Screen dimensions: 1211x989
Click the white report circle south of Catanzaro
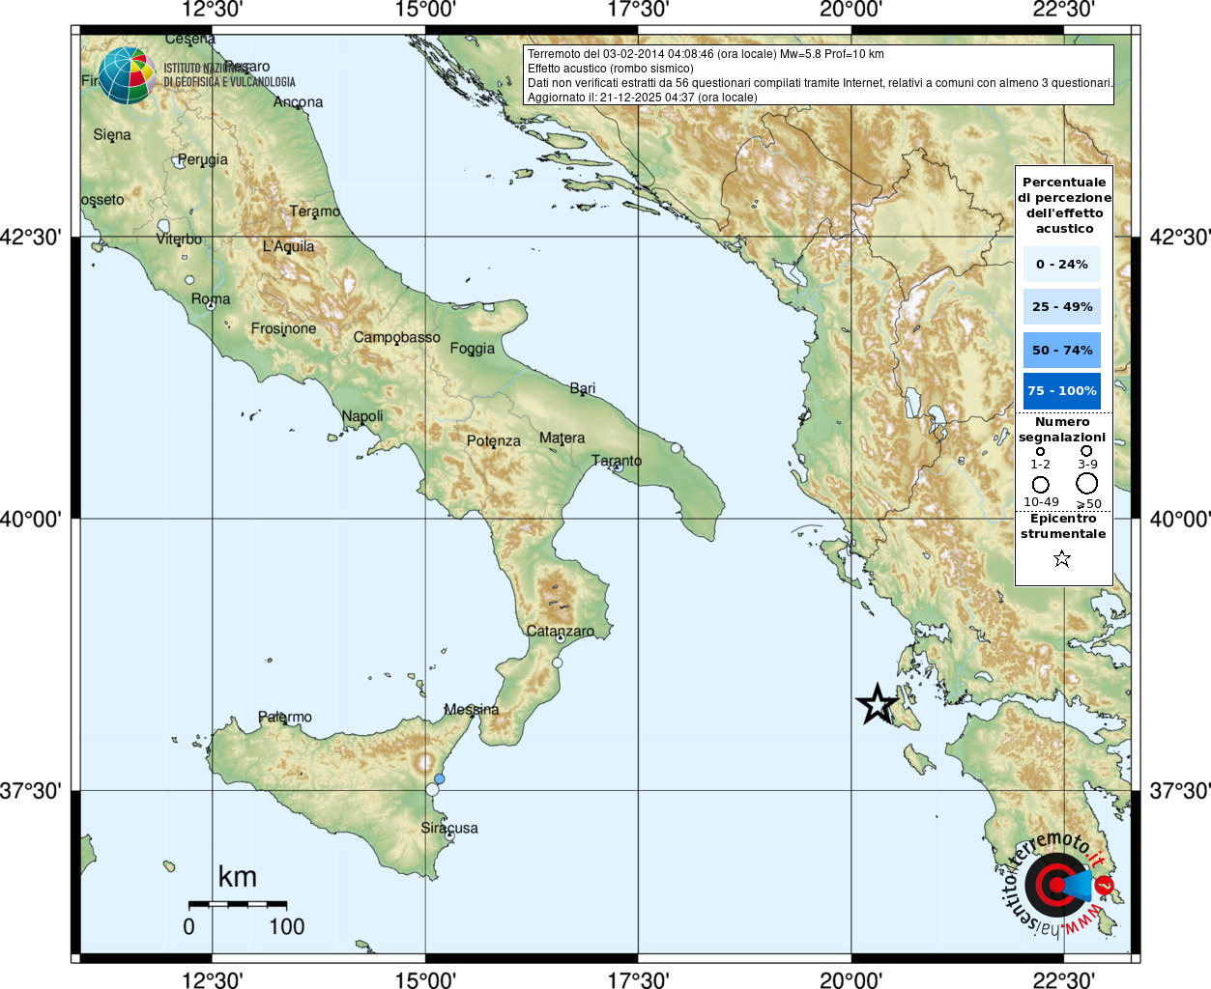point(557,663)
